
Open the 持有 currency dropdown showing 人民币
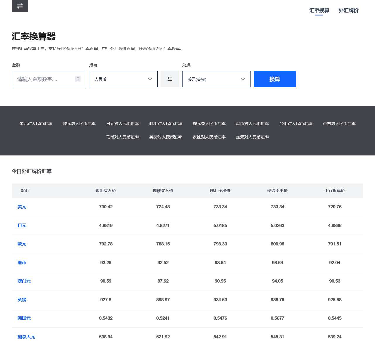[123, 79]
